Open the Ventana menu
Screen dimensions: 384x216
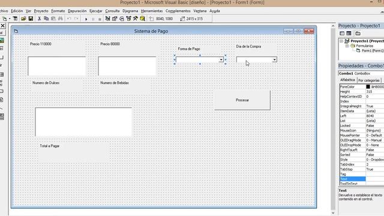tap(200, 11)
